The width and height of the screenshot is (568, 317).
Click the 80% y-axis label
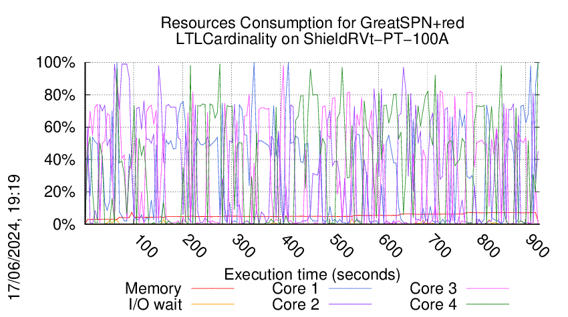(59, 95)
